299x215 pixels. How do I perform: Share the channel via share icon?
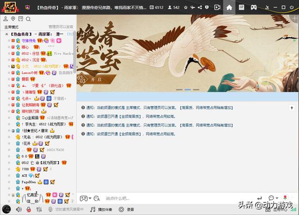click(x=199, y=7)
